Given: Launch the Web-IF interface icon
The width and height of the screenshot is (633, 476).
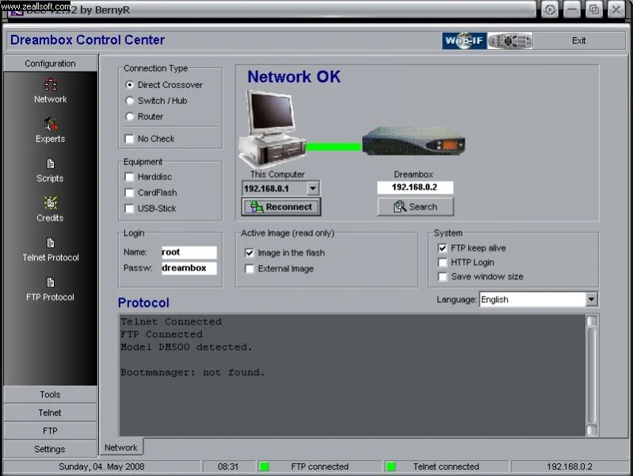Looking at the screenshot, I should coord(463,40).
